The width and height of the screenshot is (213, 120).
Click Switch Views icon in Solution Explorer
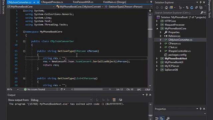click(x=171, y=8)
